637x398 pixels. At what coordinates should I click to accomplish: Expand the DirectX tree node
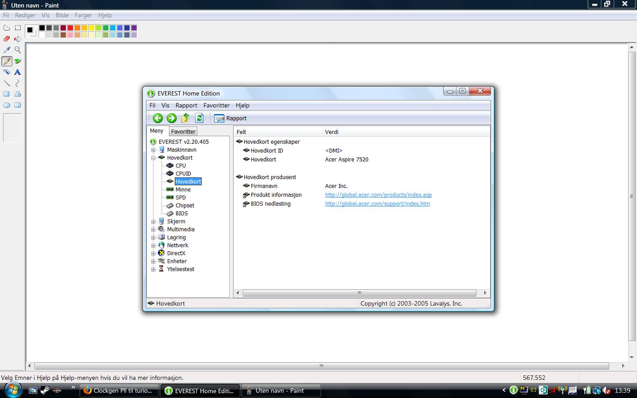coord(153,253)
